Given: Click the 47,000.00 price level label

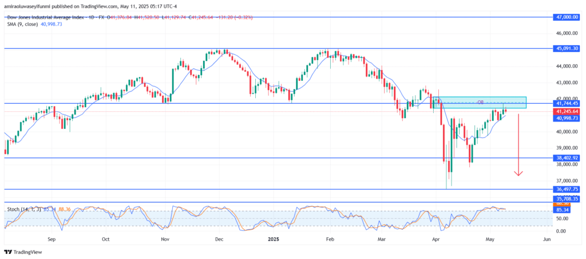Looking at the screenshot, I should [566, 17].
